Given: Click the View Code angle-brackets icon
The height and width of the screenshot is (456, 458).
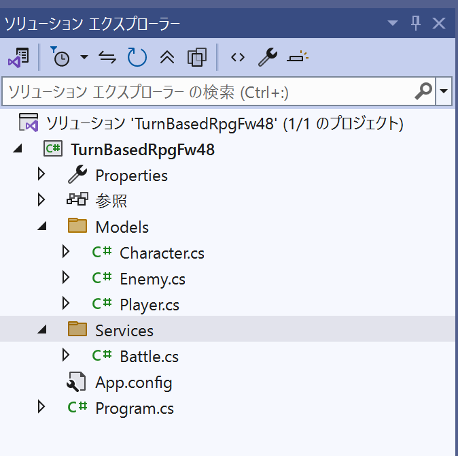Looking at the screenshot, I should (238, 57).
